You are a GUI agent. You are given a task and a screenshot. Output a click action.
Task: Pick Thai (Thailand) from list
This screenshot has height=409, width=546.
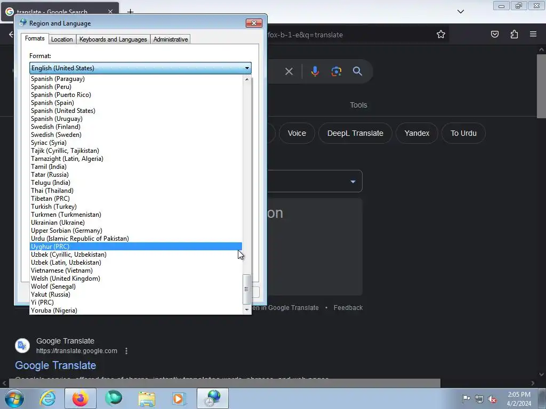[136, 191]
